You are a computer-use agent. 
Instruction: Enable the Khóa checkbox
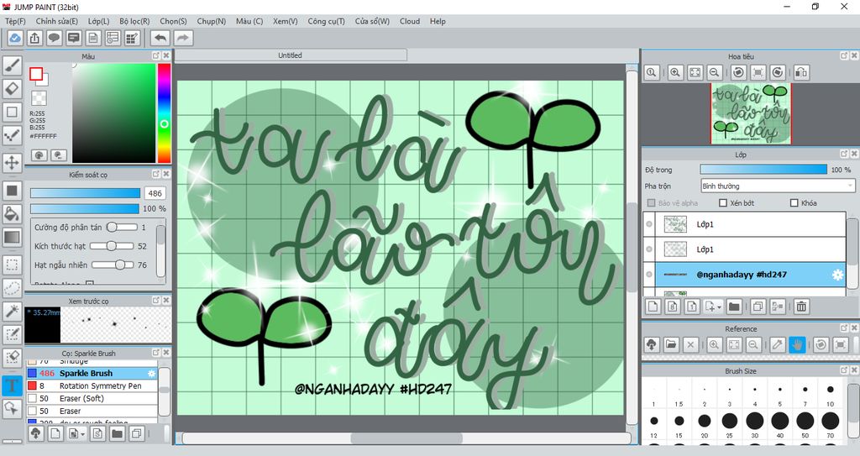(794, 203)
